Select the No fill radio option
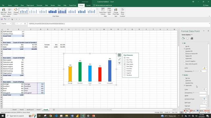This screenshot has height=118, width=211. tap(185, 47)
